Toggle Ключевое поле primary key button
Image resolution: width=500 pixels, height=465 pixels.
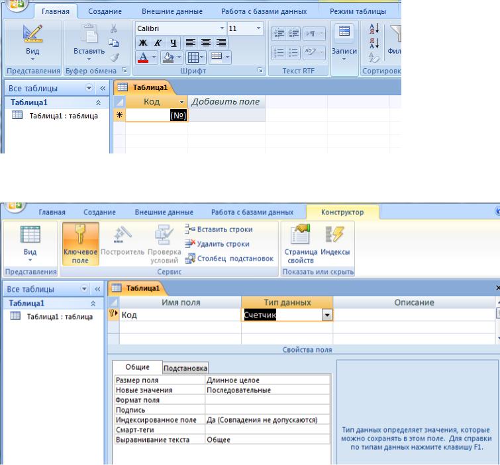[x=80, y=244]
